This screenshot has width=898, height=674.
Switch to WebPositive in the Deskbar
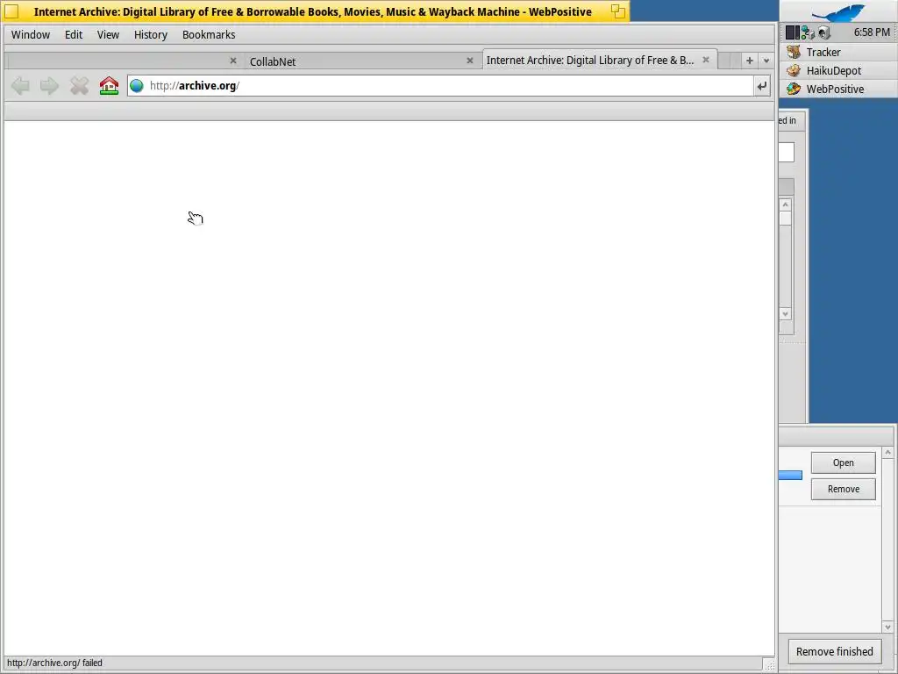tap(837, 89)
